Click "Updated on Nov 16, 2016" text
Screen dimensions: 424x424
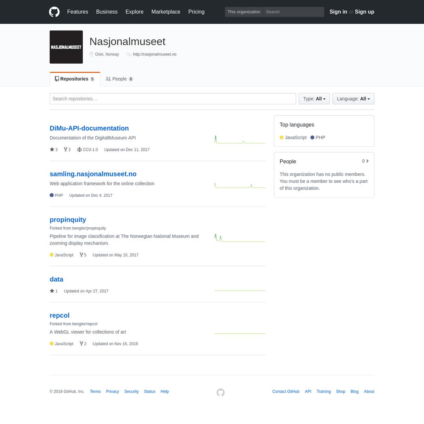coord(115,344)
